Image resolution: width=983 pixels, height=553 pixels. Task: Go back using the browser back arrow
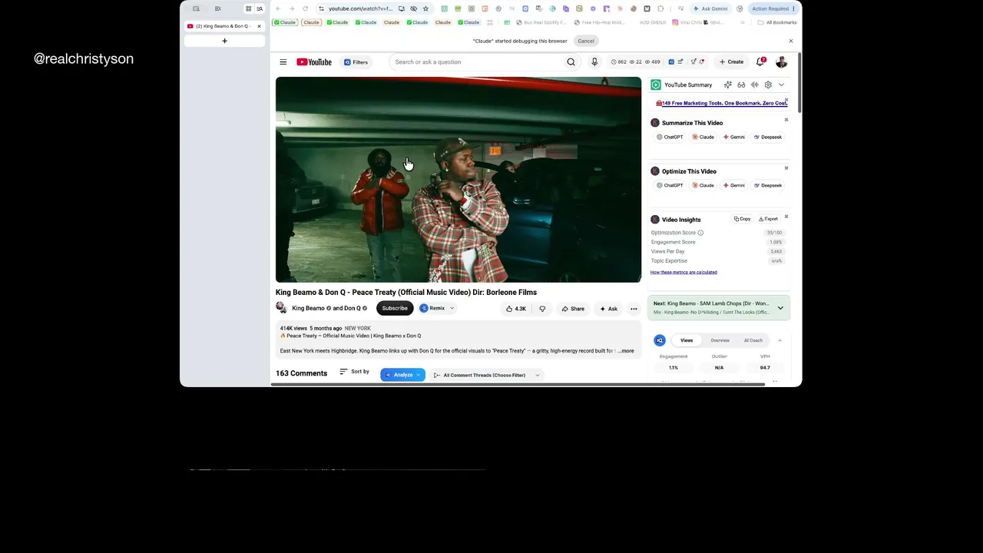[278, 8]
